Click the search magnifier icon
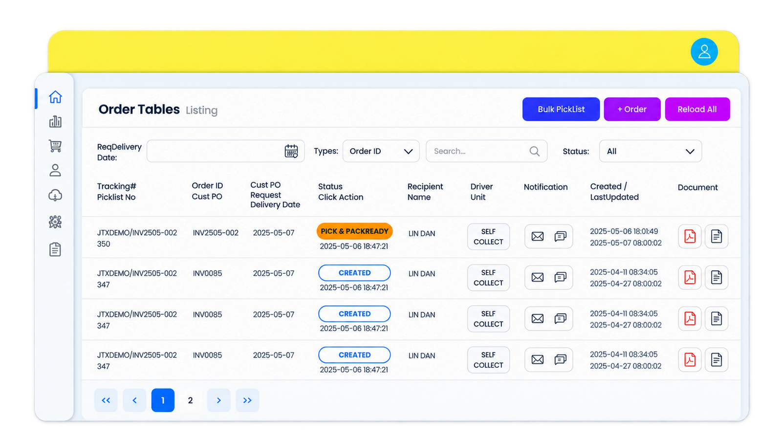The image size is (782, 440). point(535,151)
